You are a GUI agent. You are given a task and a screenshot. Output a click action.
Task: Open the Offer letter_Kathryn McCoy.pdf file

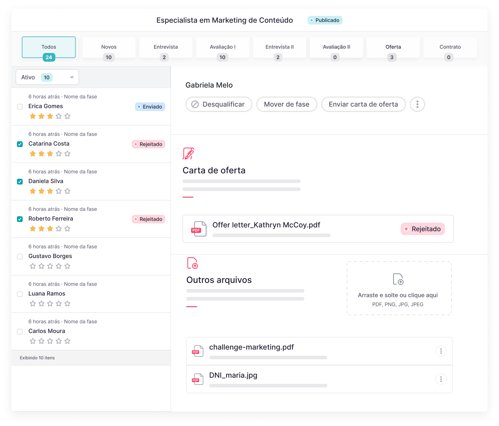[x=266, y=225]
